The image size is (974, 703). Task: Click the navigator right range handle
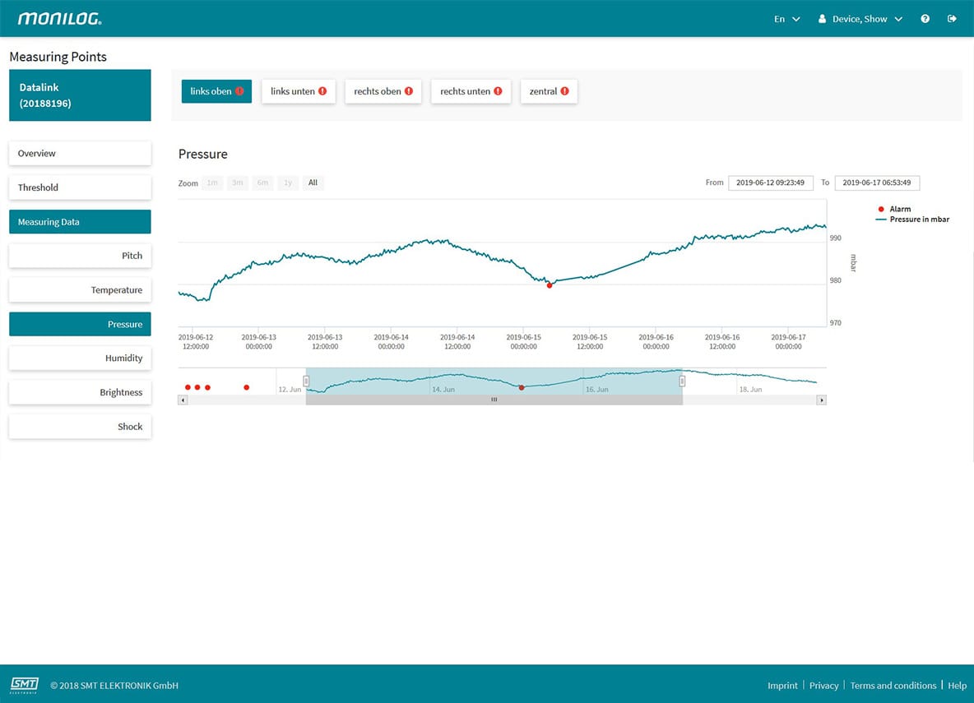click(681, 381)
